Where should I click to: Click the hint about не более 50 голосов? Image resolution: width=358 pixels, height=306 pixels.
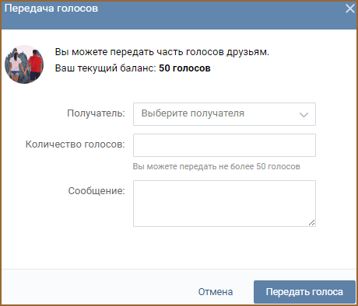[x=216, y=166]
